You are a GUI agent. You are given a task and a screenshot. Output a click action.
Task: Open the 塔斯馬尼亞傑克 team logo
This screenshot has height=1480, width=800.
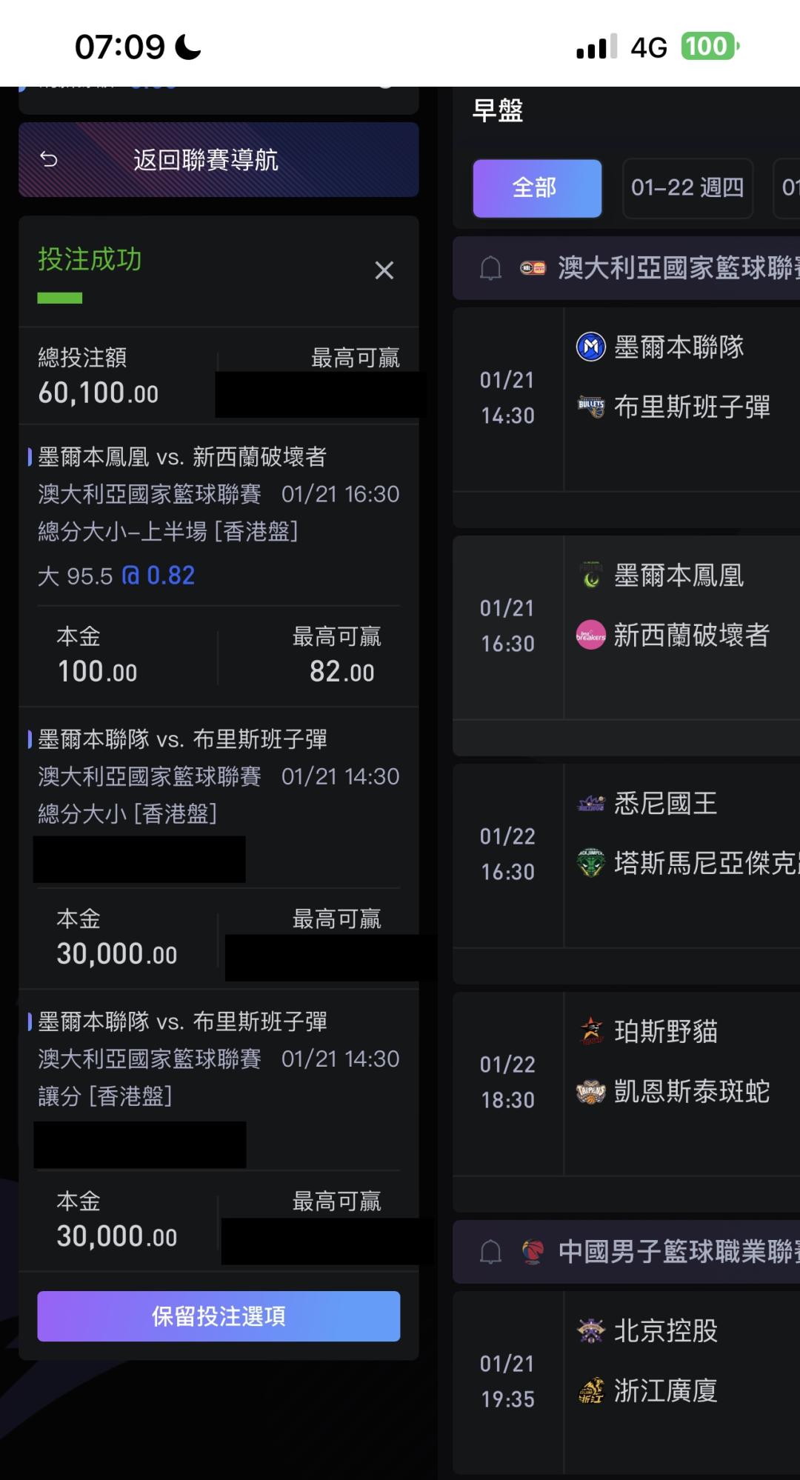tap(590, 863)
